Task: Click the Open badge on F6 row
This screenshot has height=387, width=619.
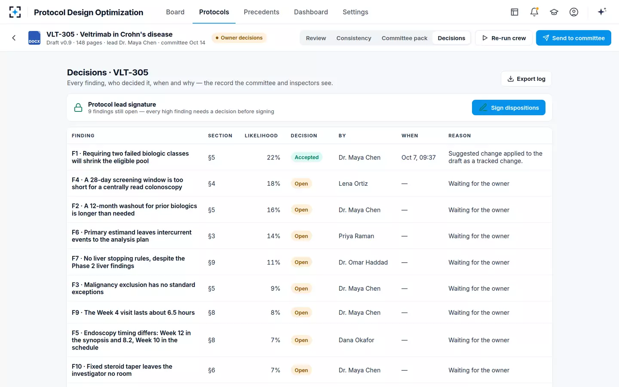Action: click(x=301, y=236)
